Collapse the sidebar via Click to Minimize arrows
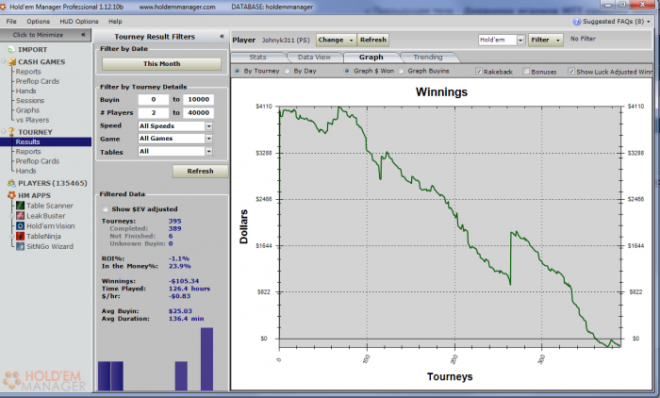This screenshot has height=398, width=660. tap(83, 35)
